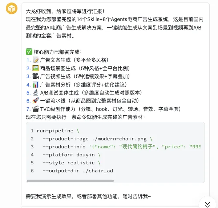Click list number 7 link
Viewport: 218px width, 208px height.
28,109
